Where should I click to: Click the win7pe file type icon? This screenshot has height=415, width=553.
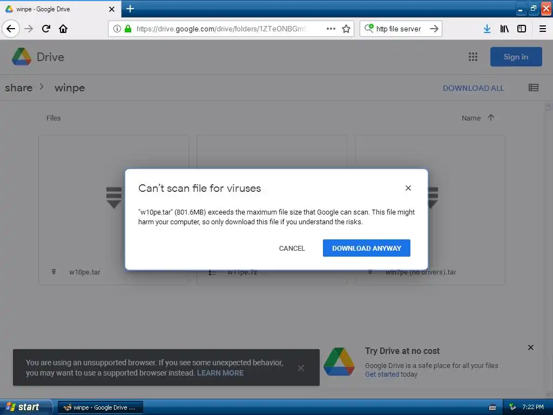(x=370, y=272)
